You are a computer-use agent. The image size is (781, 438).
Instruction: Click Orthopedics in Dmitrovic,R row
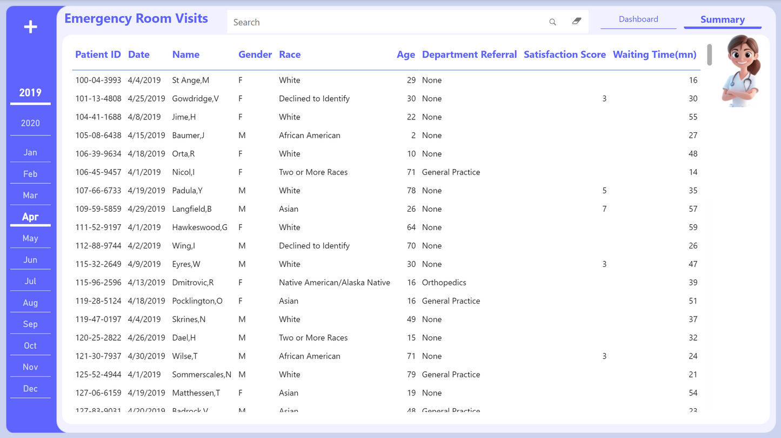pyautogui.click(x=444, y=282)
